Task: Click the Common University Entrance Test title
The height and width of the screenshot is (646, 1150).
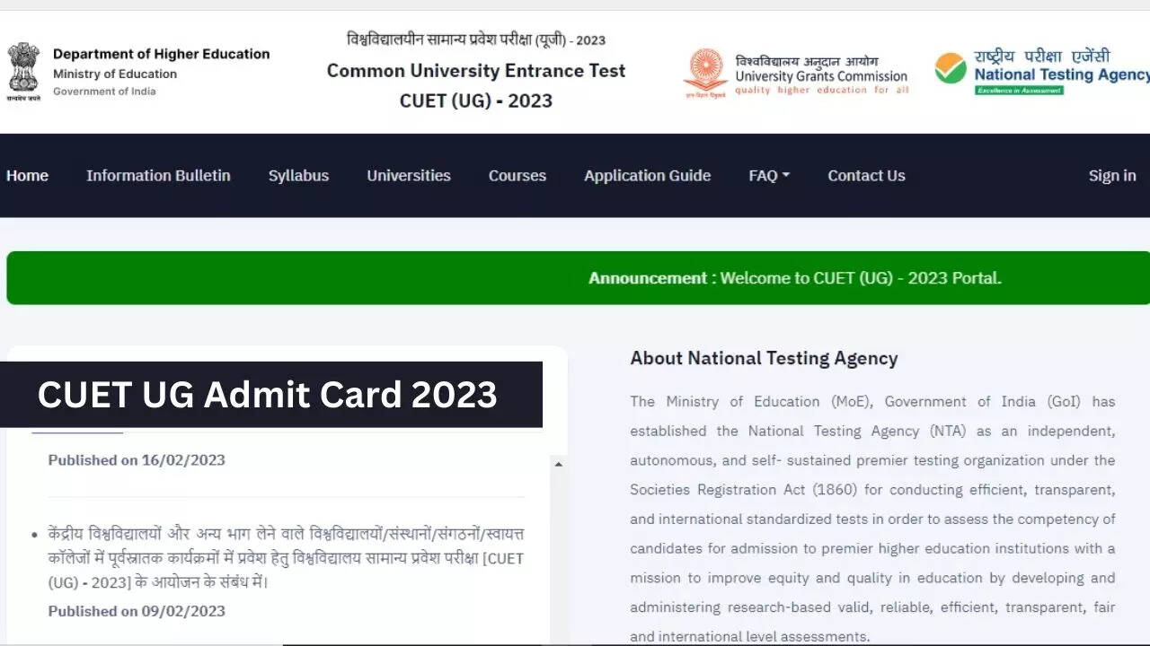Action: 476,71
